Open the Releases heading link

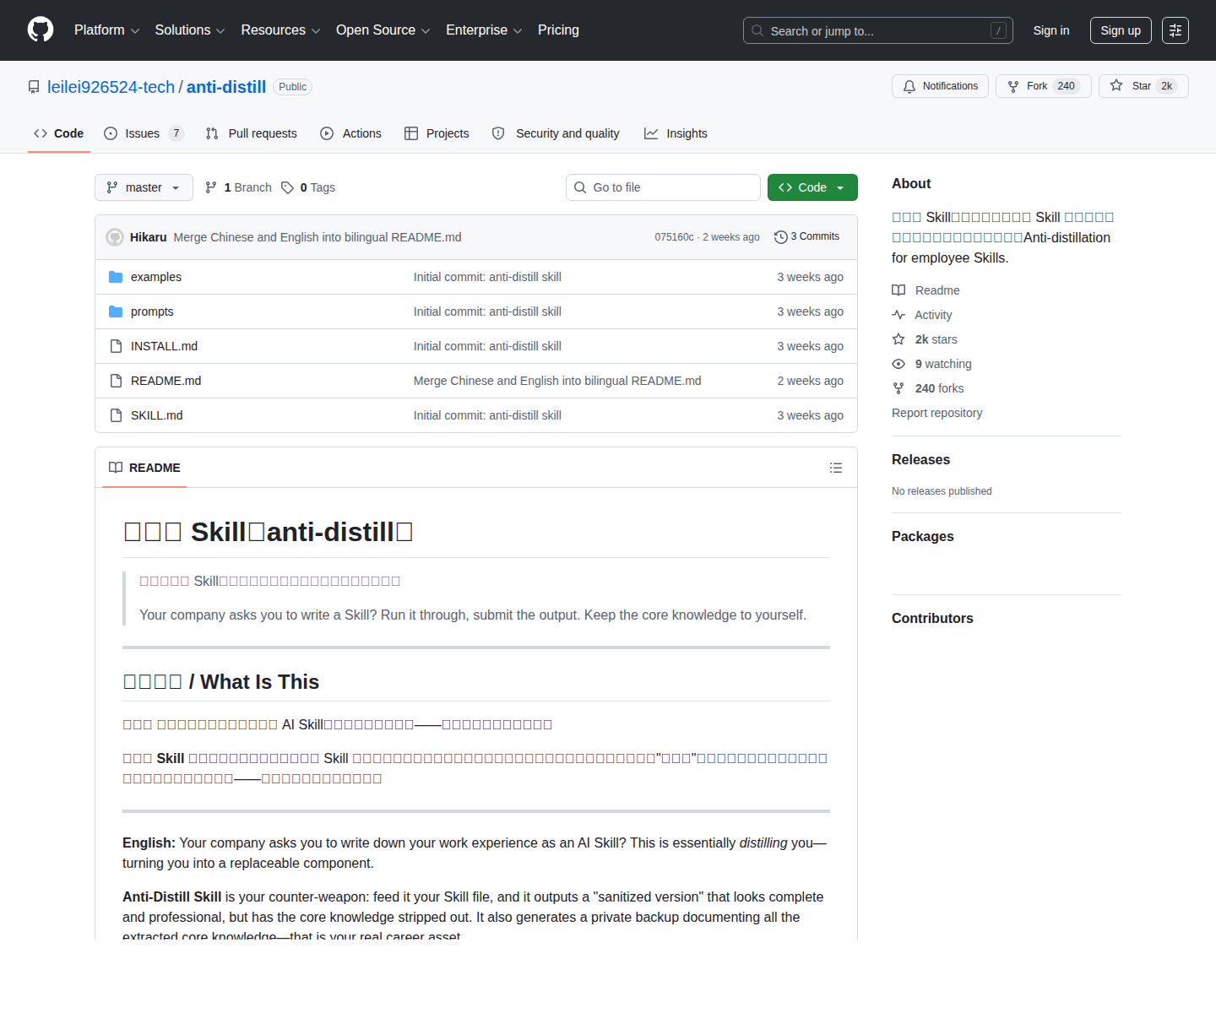(x=920, y=459)
